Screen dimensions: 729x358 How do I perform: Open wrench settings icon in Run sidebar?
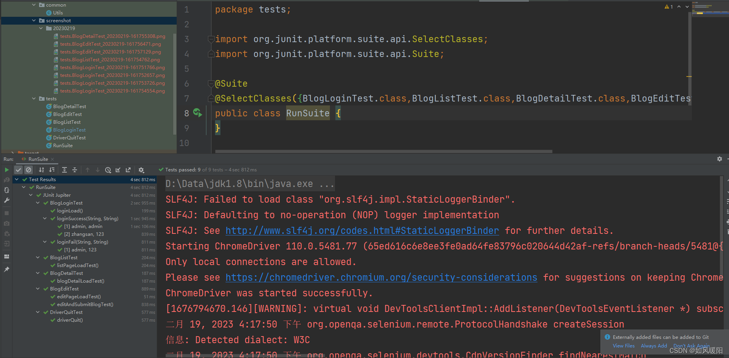[x=7, y=200]
